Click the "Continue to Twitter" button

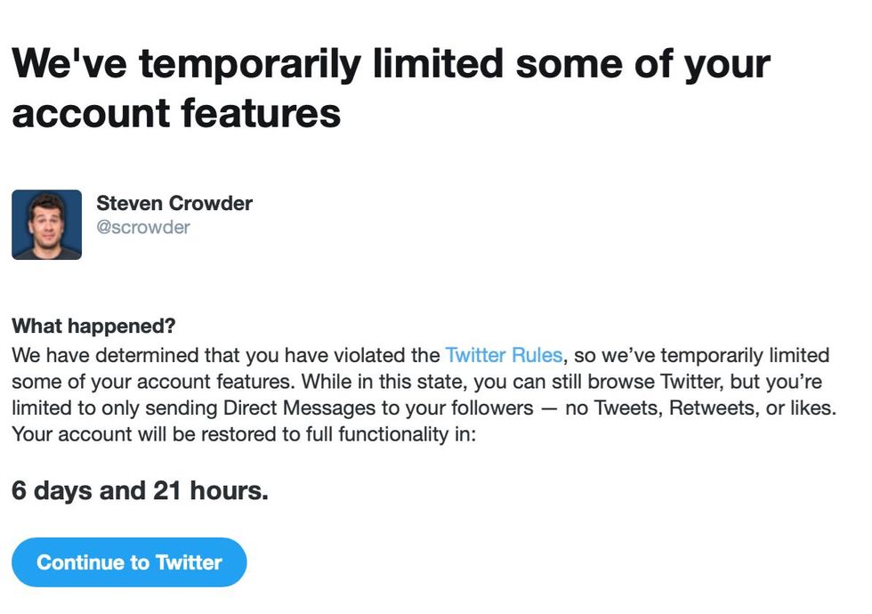click(x=129, y=562)
